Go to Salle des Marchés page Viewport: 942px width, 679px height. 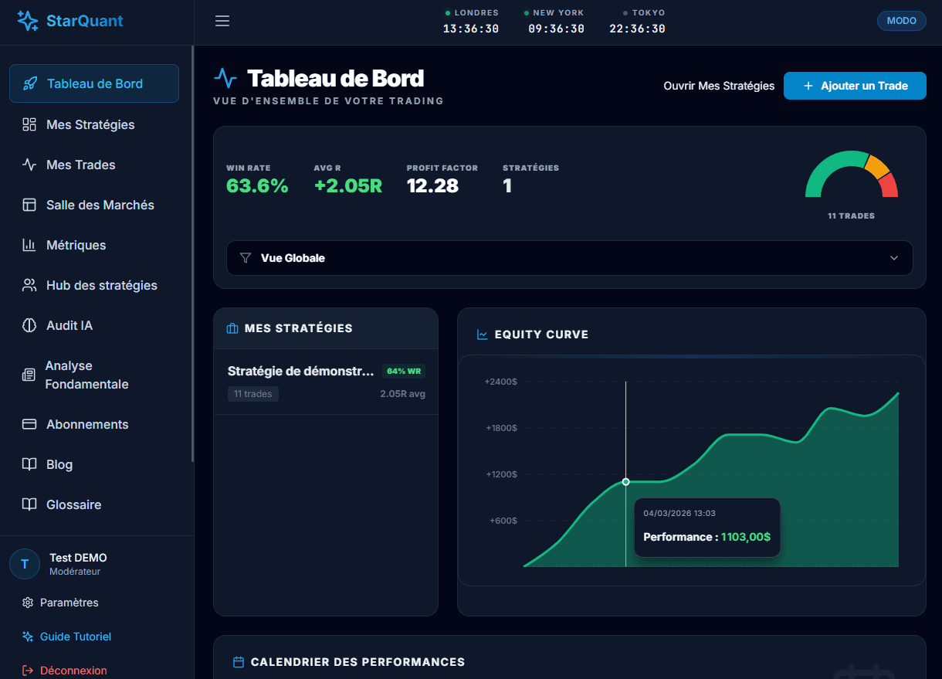coord(100,205)
